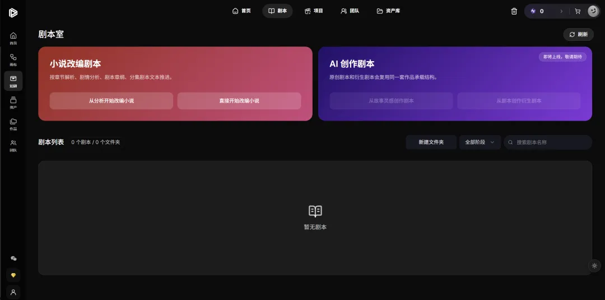Open the trash bin icon
Viewport: 605px width, 300px height.
(514, 11)
